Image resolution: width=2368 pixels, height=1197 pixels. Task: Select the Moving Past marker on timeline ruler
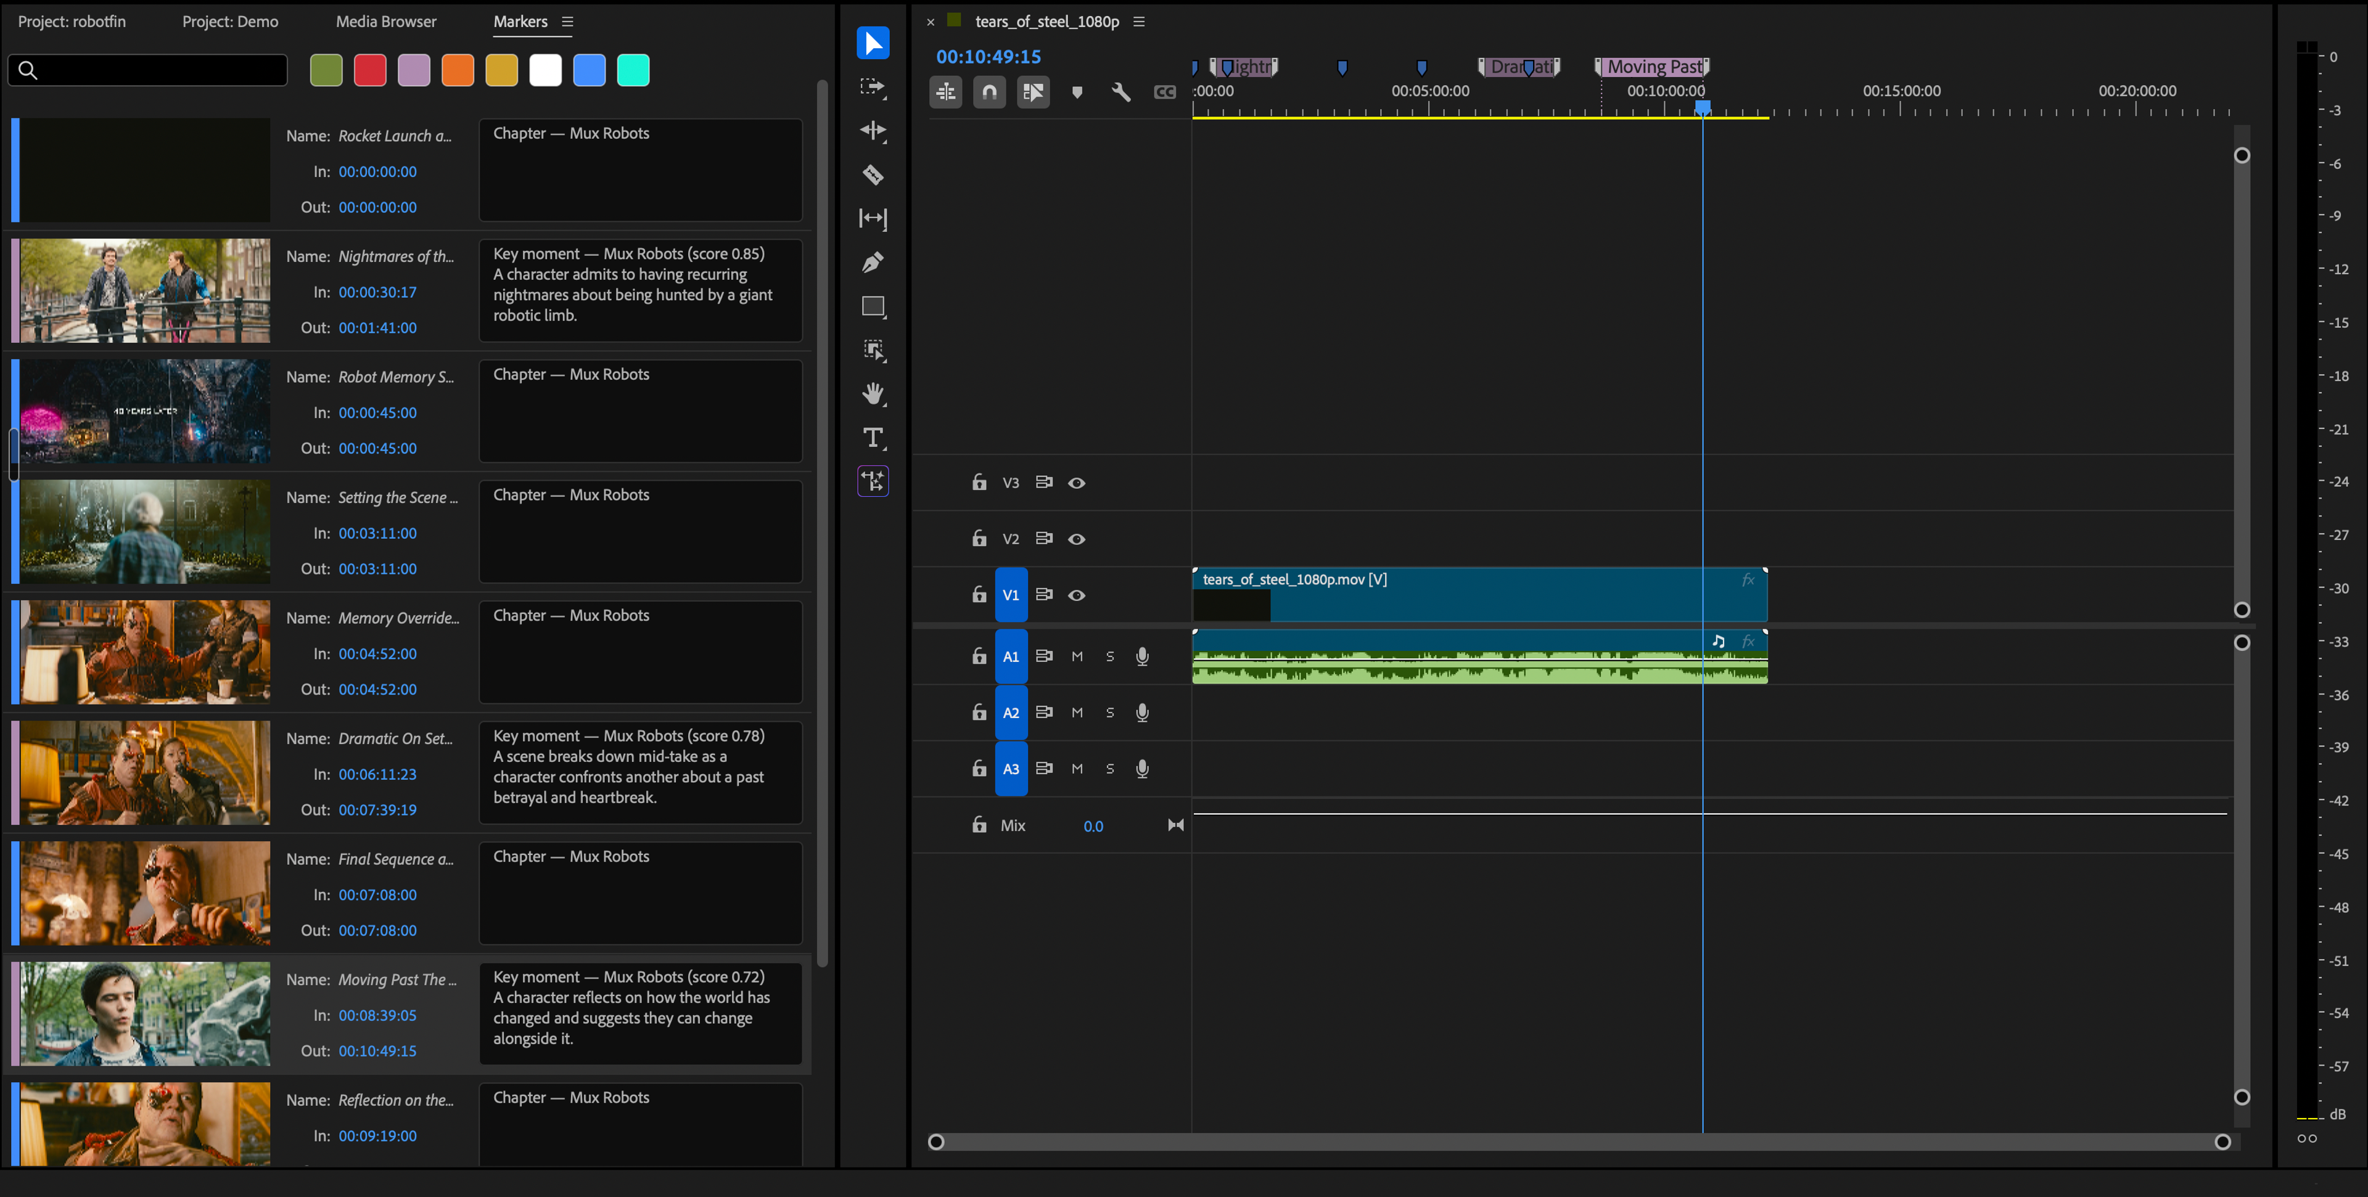(x=1652, y=66)
